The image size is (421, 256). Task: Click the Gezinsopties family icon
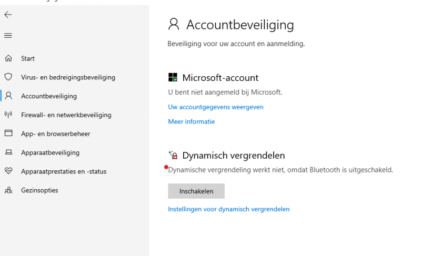(x=8, y=190)
